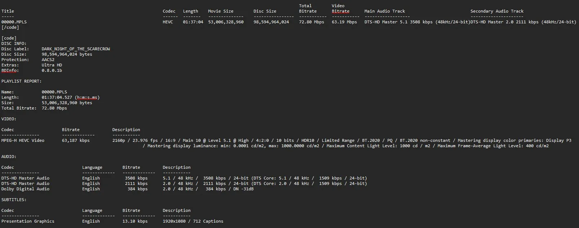Click the 1920x1080 / 712 Captions description
This screenshot has width=579, height=228.
[x=193, y=221]
